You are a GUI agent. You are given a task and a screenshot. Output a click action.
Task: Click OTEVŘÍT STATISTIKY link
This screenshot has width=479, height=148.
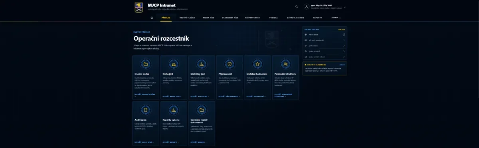coord(200,96)
